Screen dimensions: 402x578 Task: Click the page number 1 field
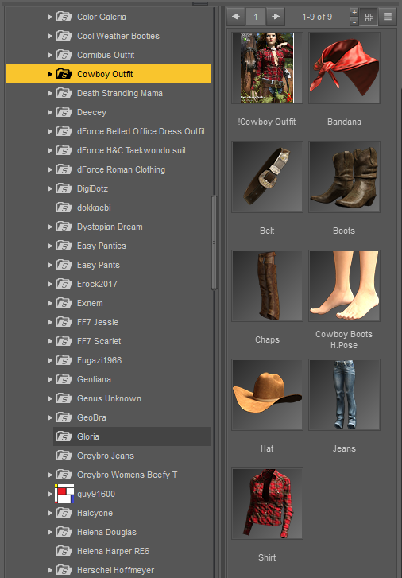(256, 17)
